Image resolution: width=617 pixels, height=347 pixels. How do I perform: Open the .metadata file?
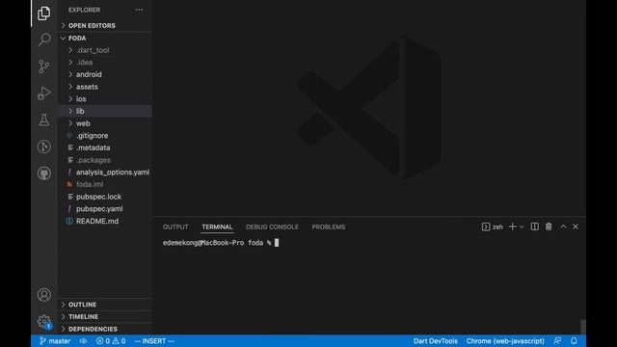click(x=105, y=147)
